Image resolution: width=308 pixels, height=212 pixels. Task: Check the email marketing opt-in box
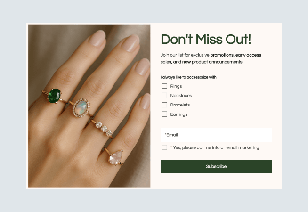tap(164, 147)
